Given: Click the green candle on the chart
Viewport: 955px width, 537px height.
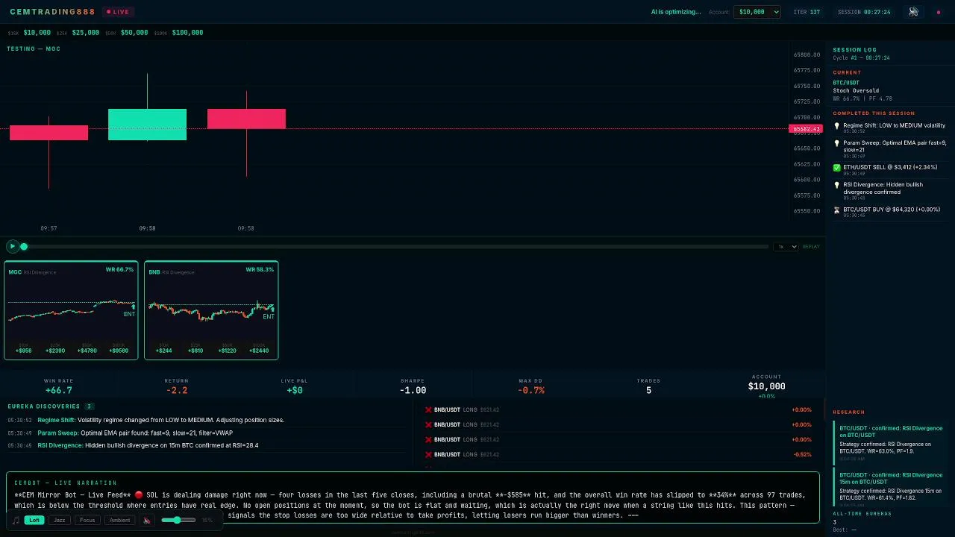Looking at the screenshot, I should [147, 124].
